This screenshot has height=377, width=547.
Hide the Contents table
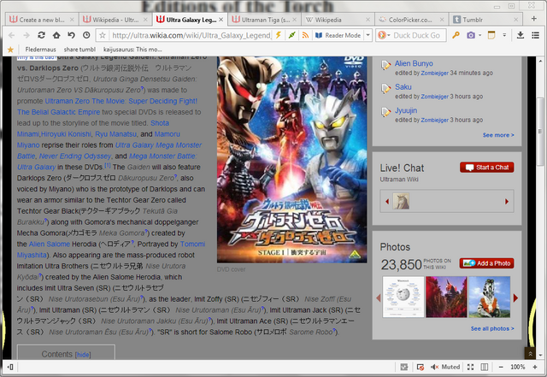tap(83, 355)
